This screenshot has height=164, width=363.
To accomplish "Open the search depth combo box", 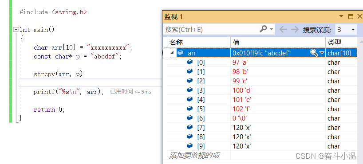I will pos(346,29).
